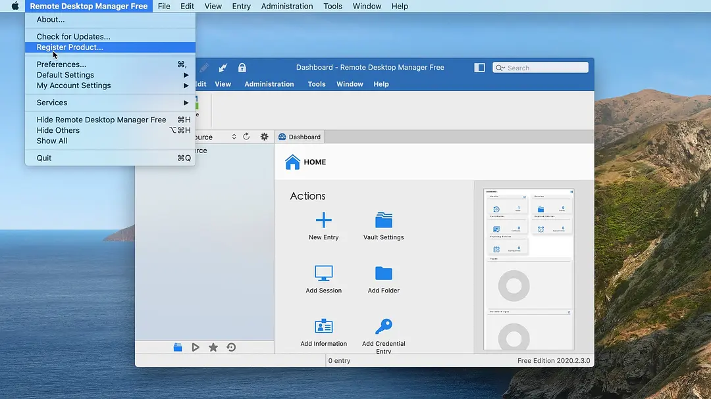Click the Add Folder icon
The width and height of the screenshot is (711, 399).
[x=384, y=273]
